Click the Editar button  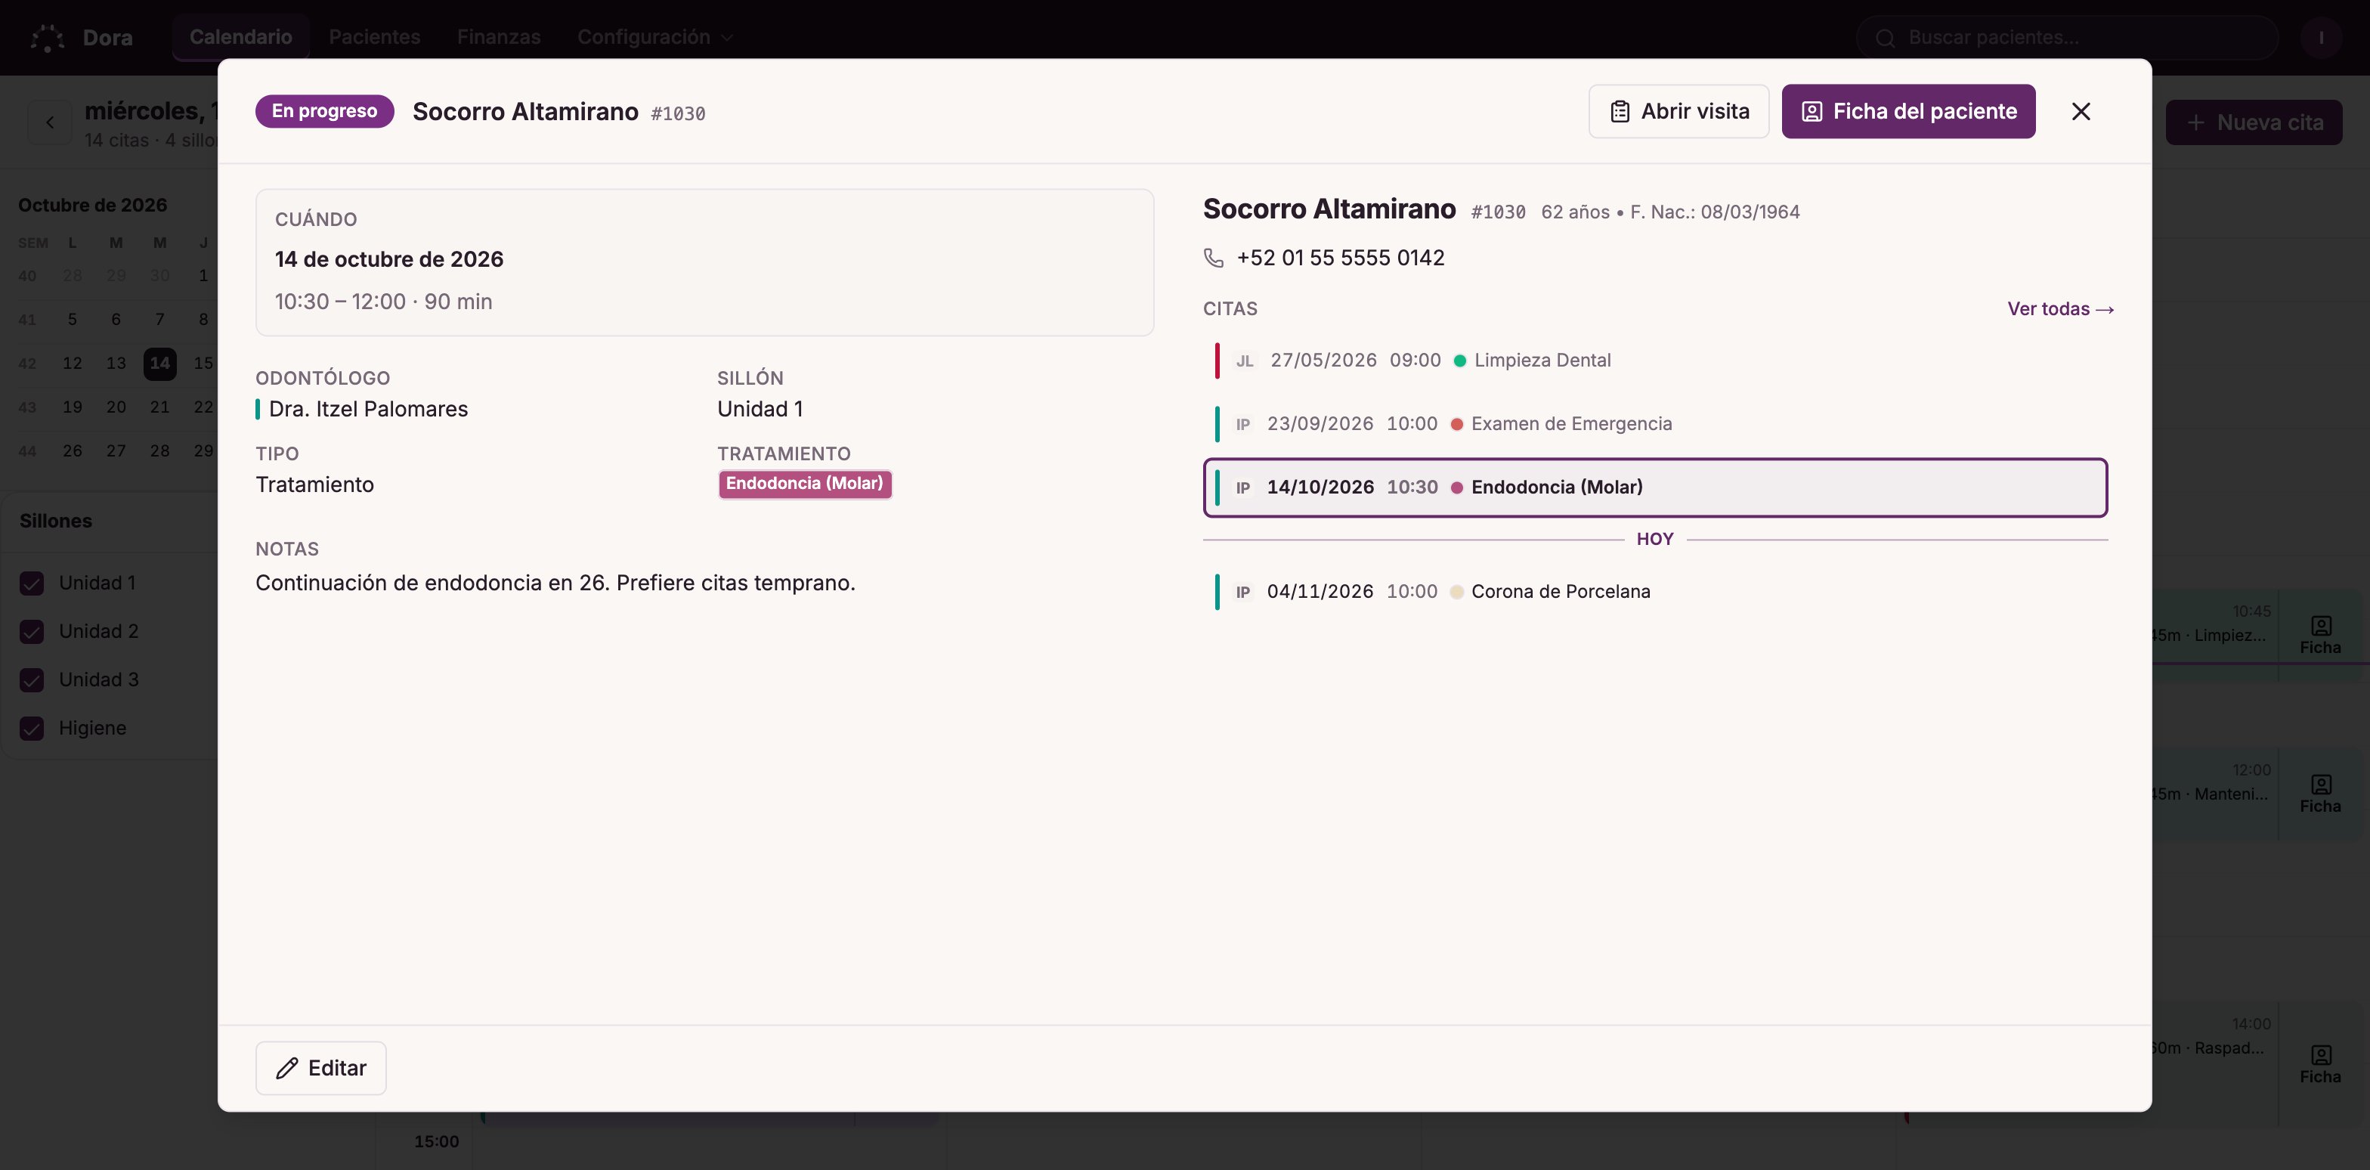tap(321, 1068)
